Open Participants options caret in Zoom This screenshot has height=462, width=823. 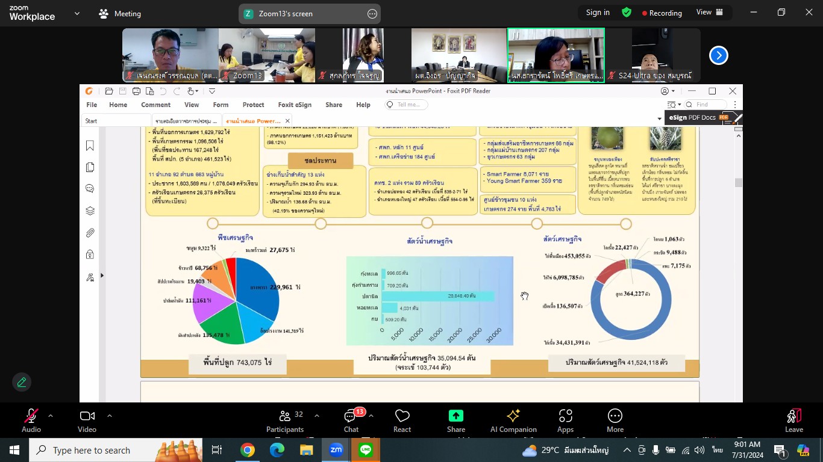coord(317,416)
